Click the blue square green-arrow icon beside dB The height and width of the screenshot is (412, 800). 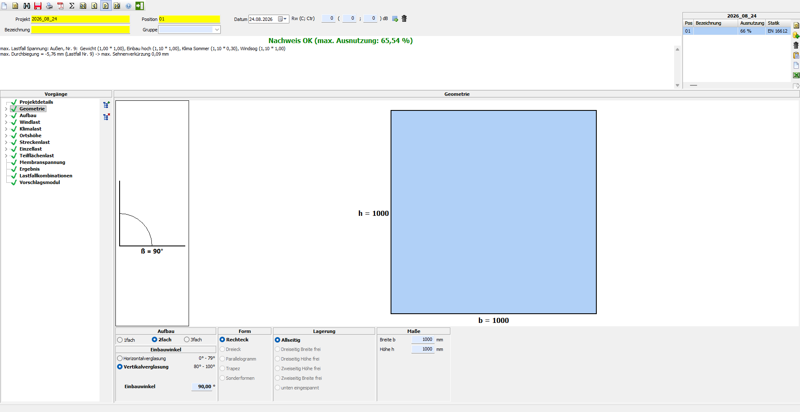point(395,19)
